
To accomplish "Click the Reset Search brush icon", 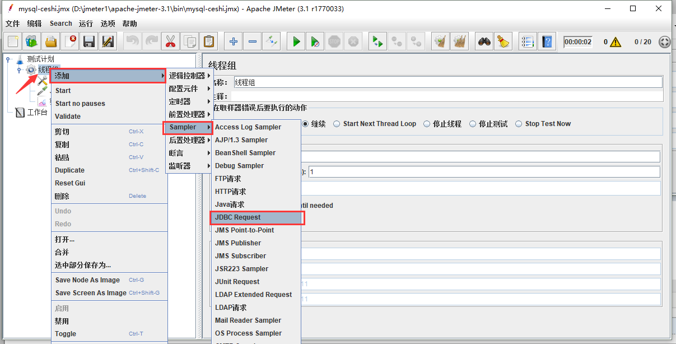I will pos(503,41).
